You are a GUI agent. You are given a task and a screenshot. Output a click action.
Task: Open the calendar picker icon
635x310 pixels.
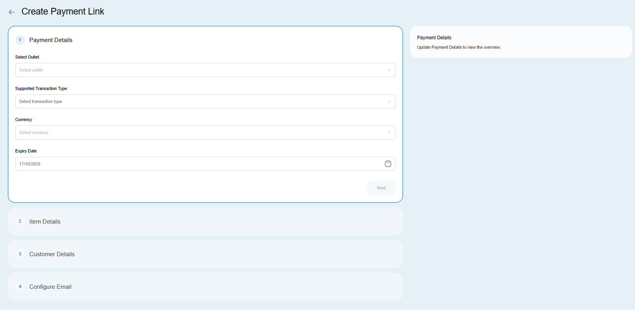[388, 164]
